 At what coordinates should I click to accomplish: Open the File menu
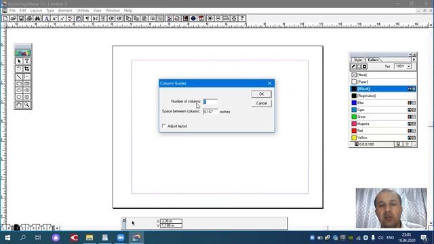coord(12,11)
